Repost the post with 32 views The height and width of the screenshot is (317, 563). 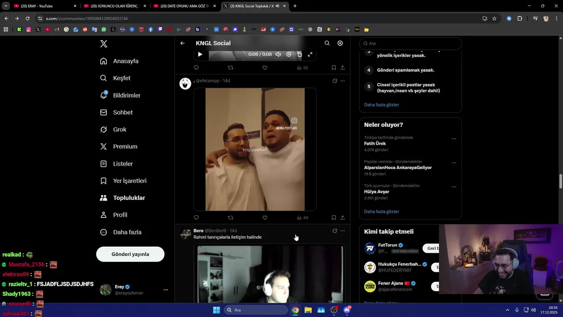[x=230, y=68]
